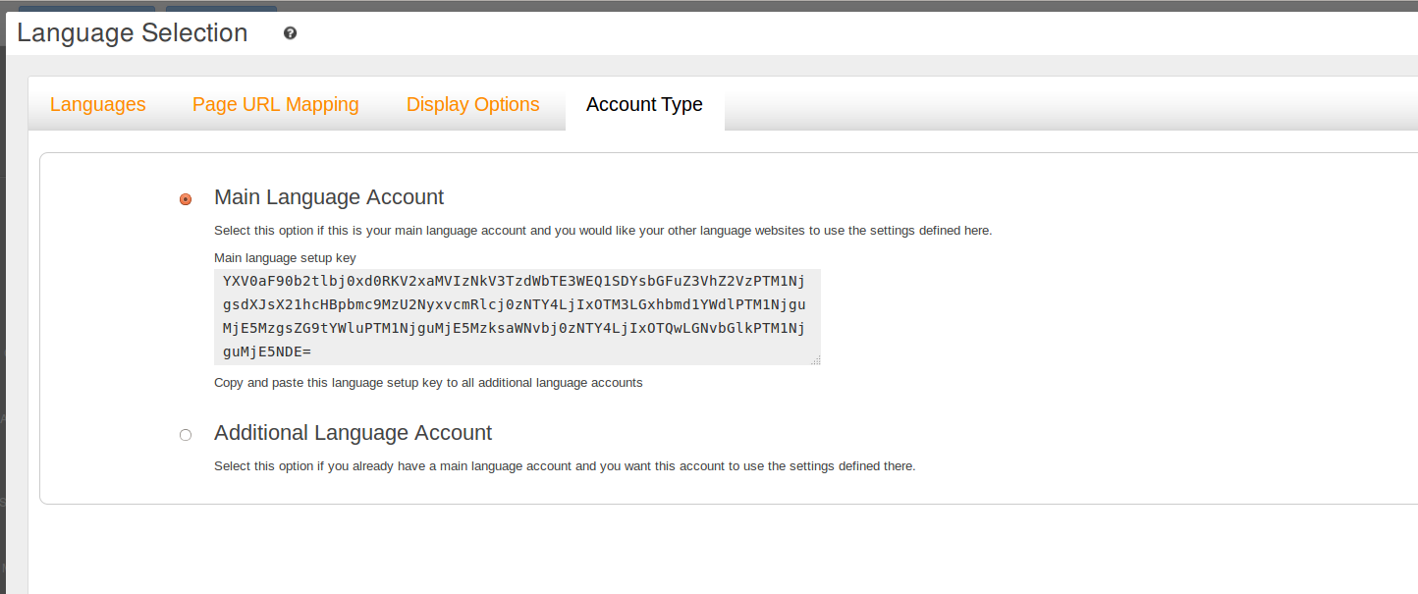Choose the Additional Language Account radio button
This screenshot has height=594, width=1418.
coord(186,435)
